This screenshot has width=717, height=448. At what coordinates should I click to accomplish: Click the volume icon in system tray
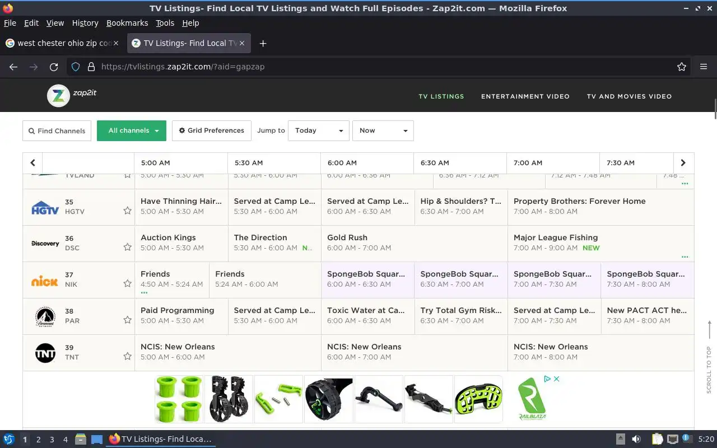pyautogui.click(x=636, y=439)
